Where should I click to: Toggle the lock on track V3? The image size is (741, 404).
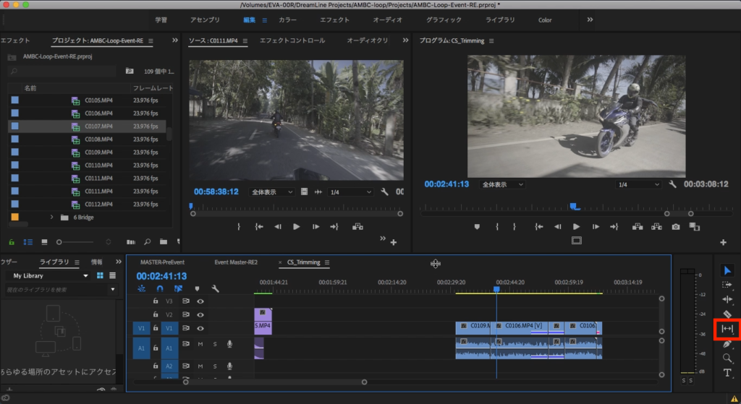(155, 301)
